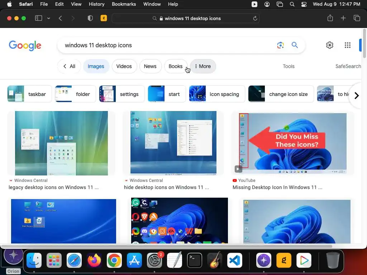
Task: Switch to the All results tab
Action: tap(69, 66)
